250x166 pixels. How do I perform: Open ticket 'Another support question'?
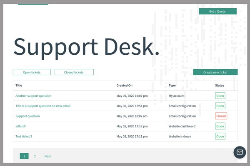click(33, 96)
